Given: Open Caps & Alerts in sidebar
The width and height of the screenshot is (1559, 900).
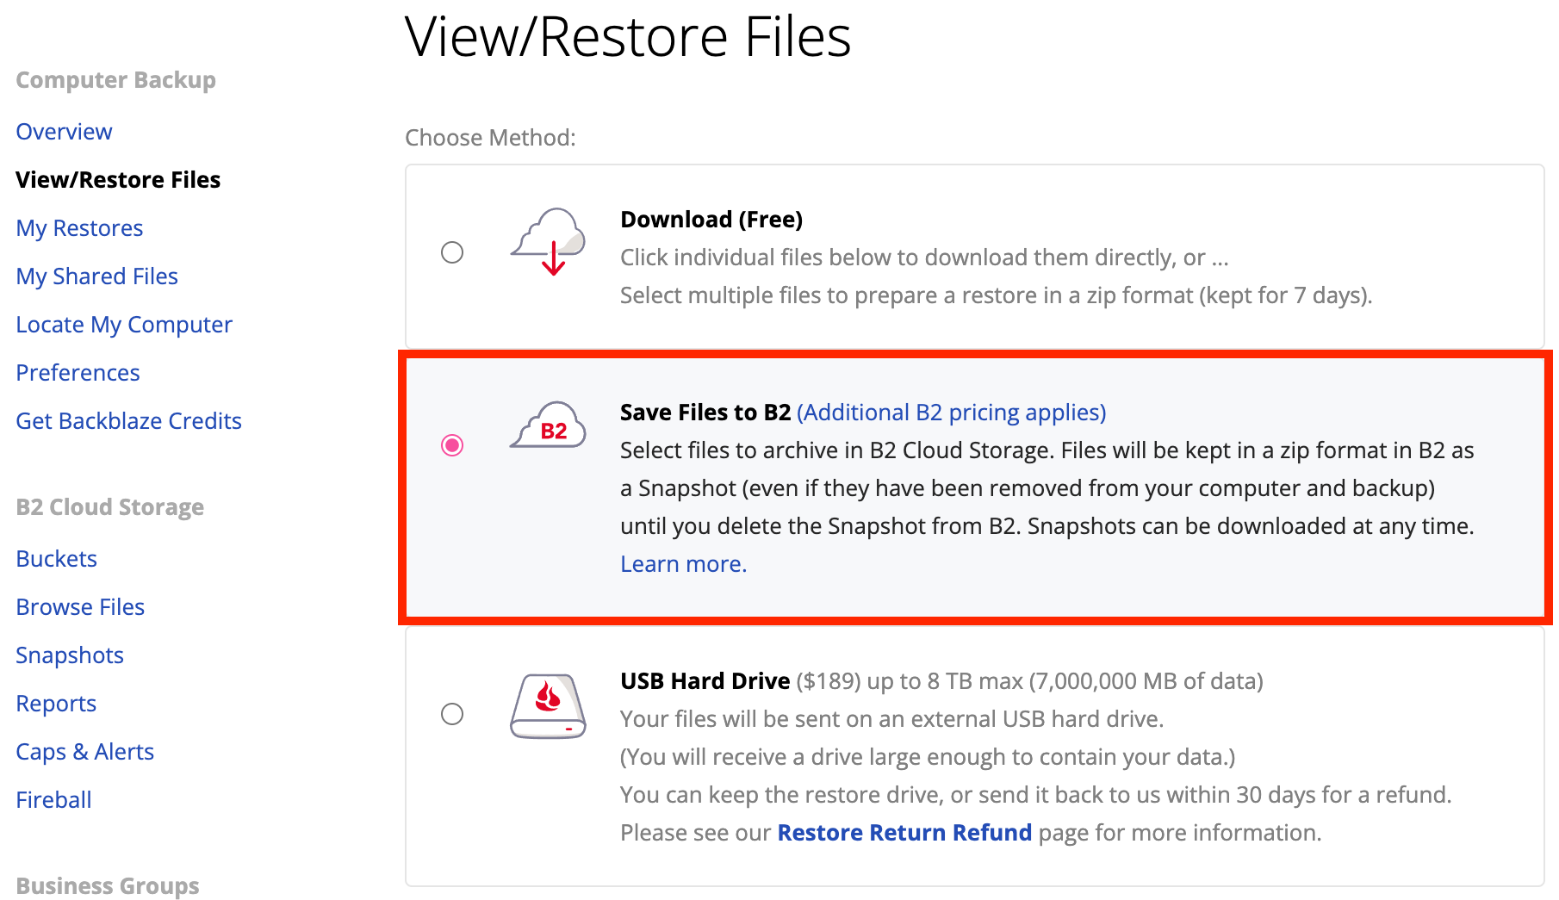Looking at the screenshot, I should pyautogui.click(x=84, y=752).
